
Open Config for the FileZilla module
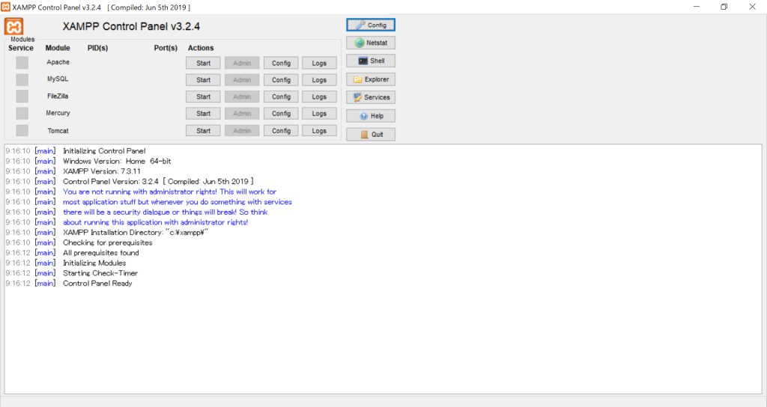281,97
